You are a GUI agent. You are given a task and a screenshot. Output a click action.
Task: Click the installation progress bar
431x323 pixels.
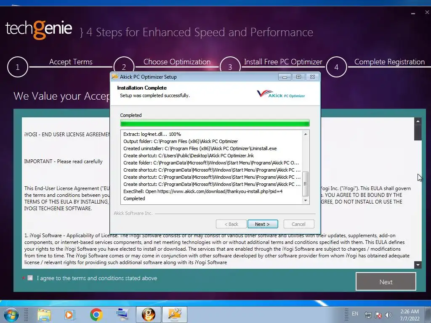coord(215,123)
